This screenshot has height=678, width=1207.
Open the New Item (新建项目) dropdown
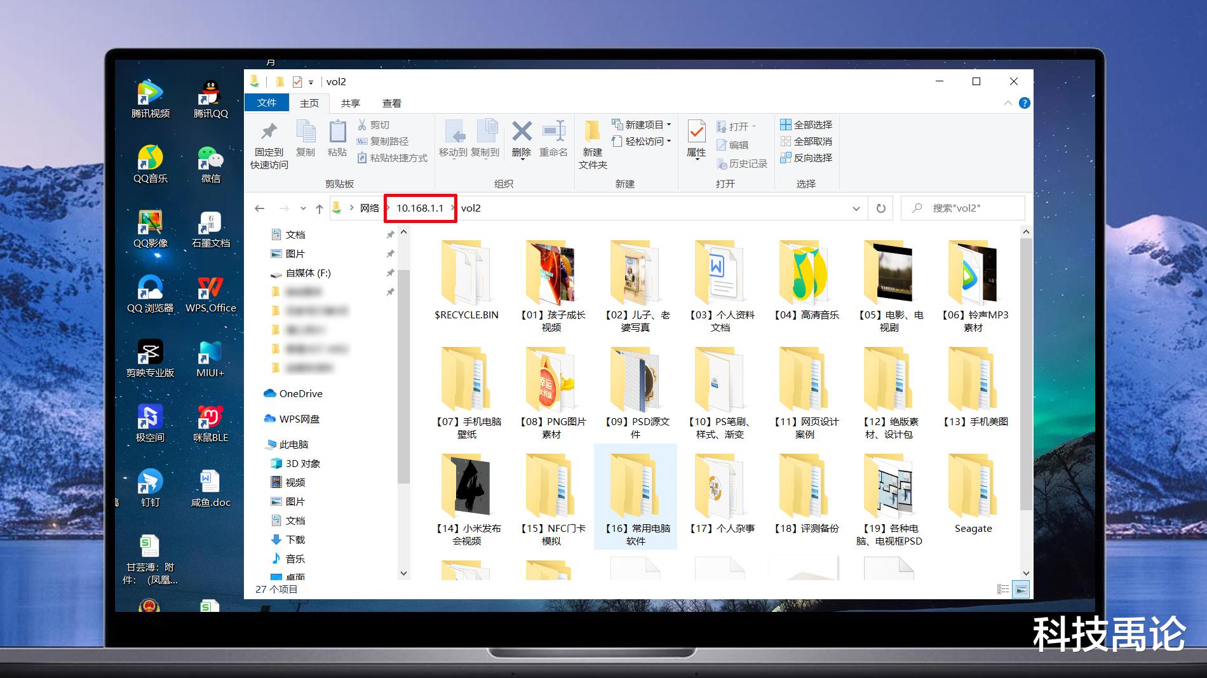click(642, 125)
